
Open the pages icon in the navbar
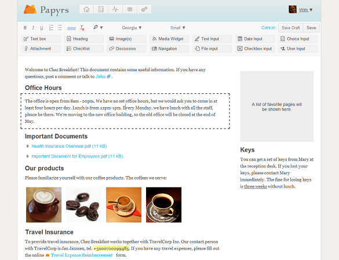(101, 9)
